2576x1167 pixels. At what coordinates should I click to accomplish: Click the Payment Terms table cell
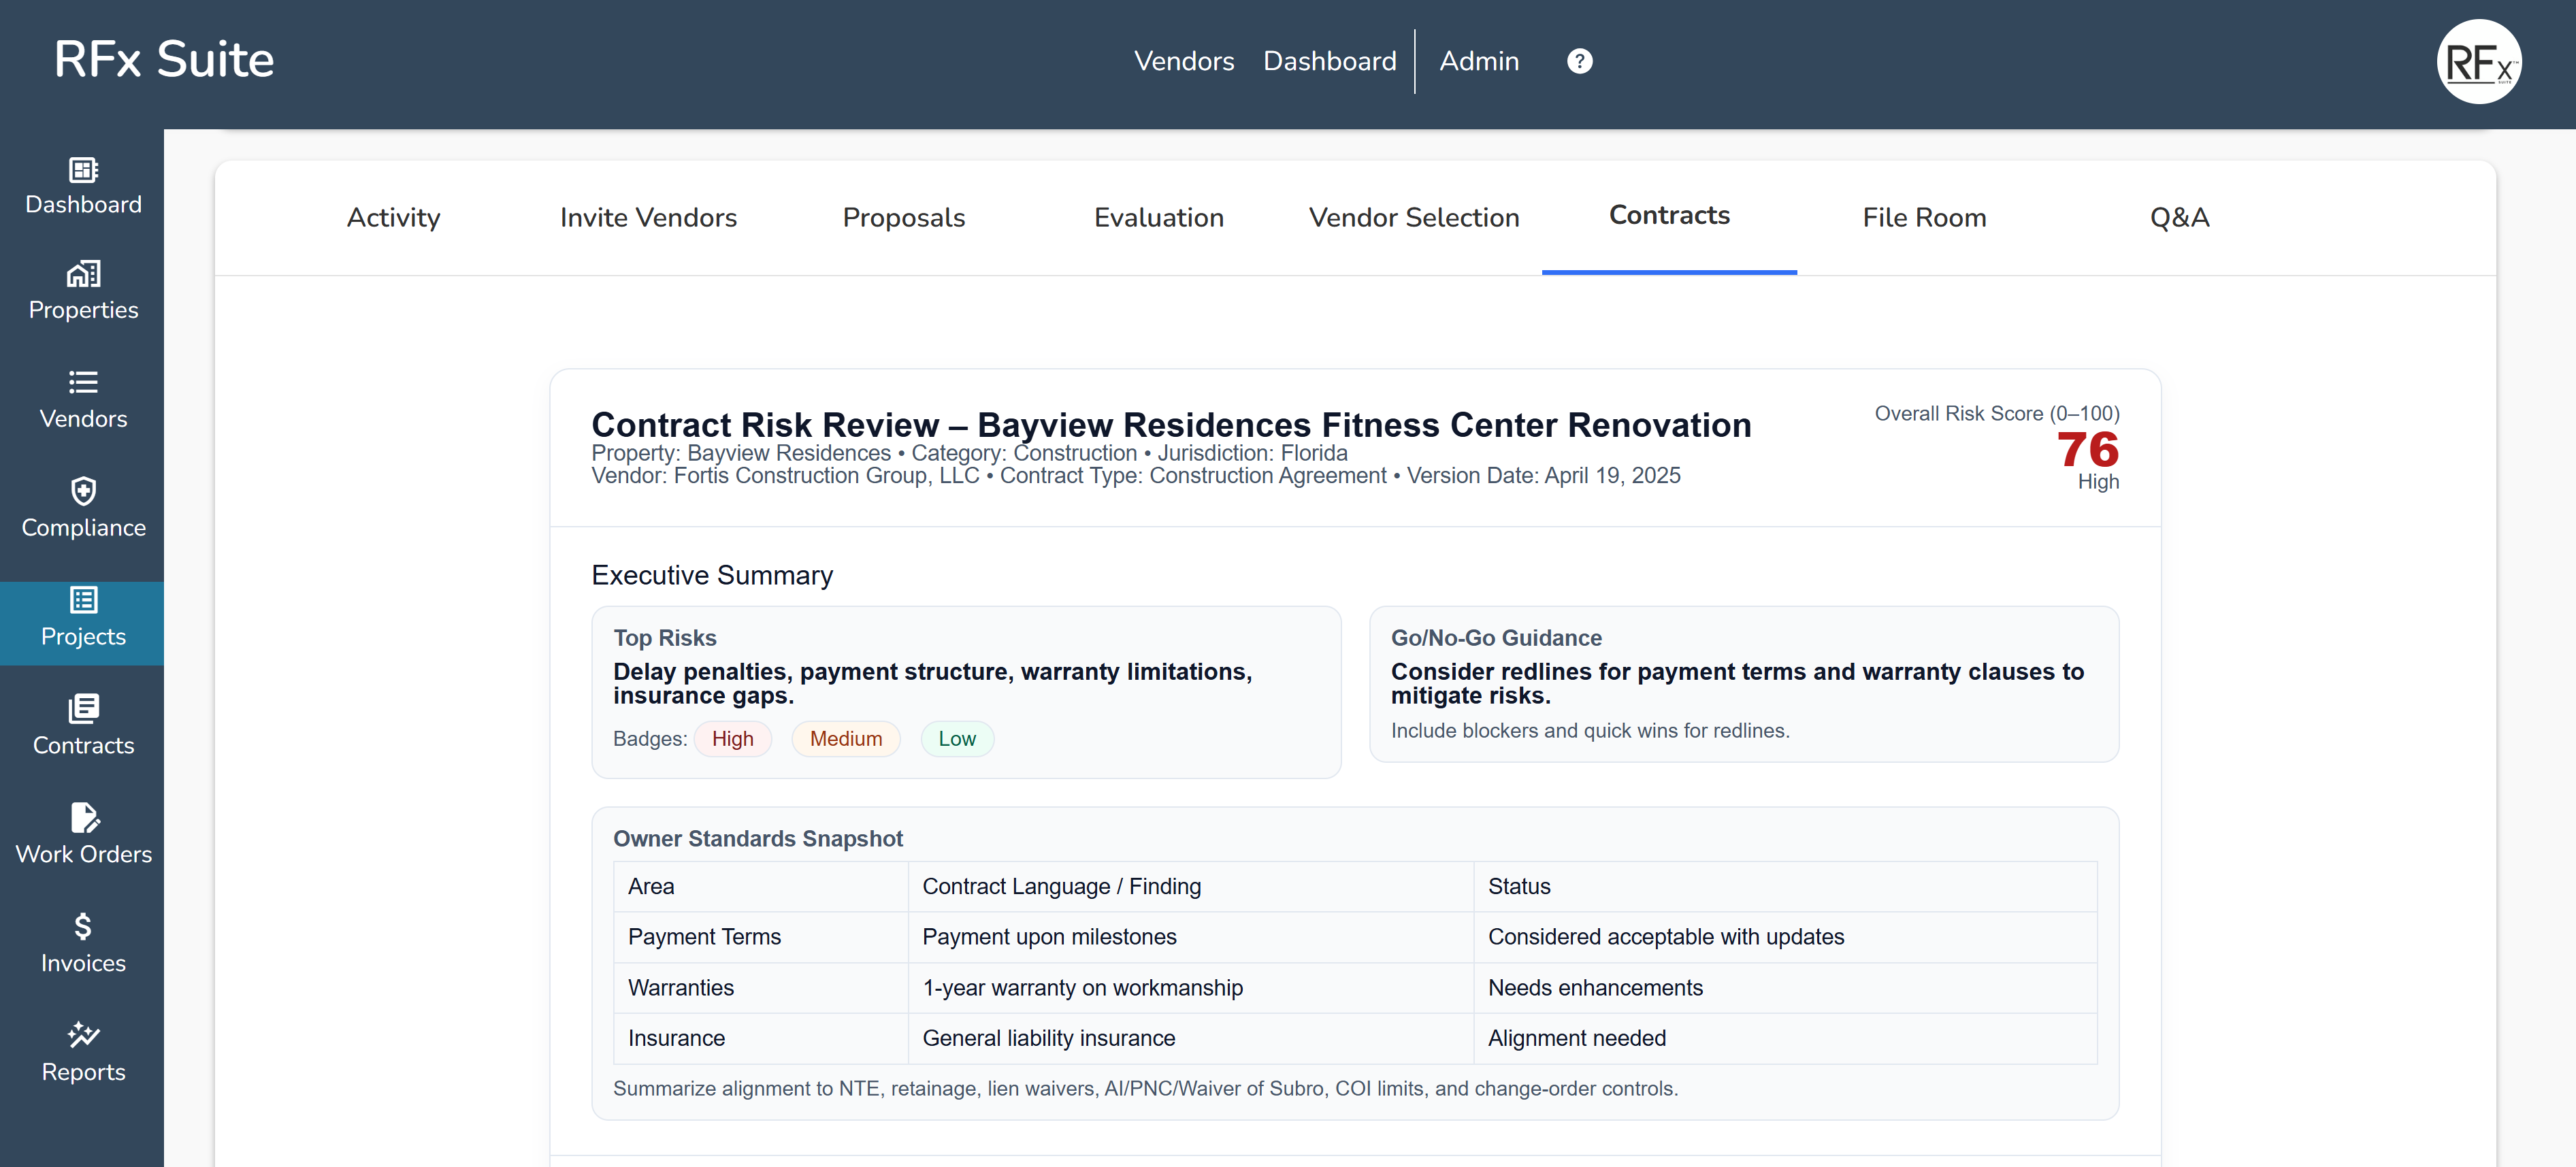coord(760,937)
